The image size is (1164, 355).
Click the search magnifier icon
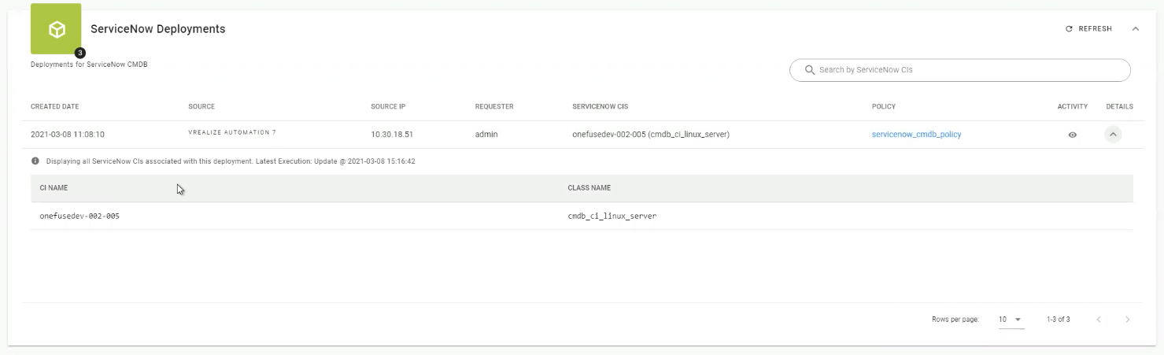[x=809, y=70]
